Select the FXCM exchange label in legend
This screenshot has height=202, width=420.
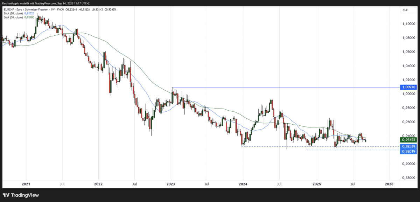61,10
